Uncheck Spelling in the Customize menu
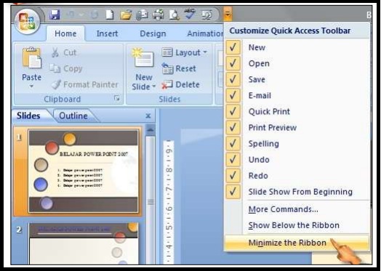Viewport: 381px width, 271px height. pyautogui.click(x=297, y=144)
